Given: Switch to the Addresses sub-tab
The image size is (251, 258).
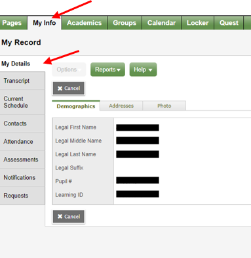Looking at the screenshot, I should (x=121, y=106).
